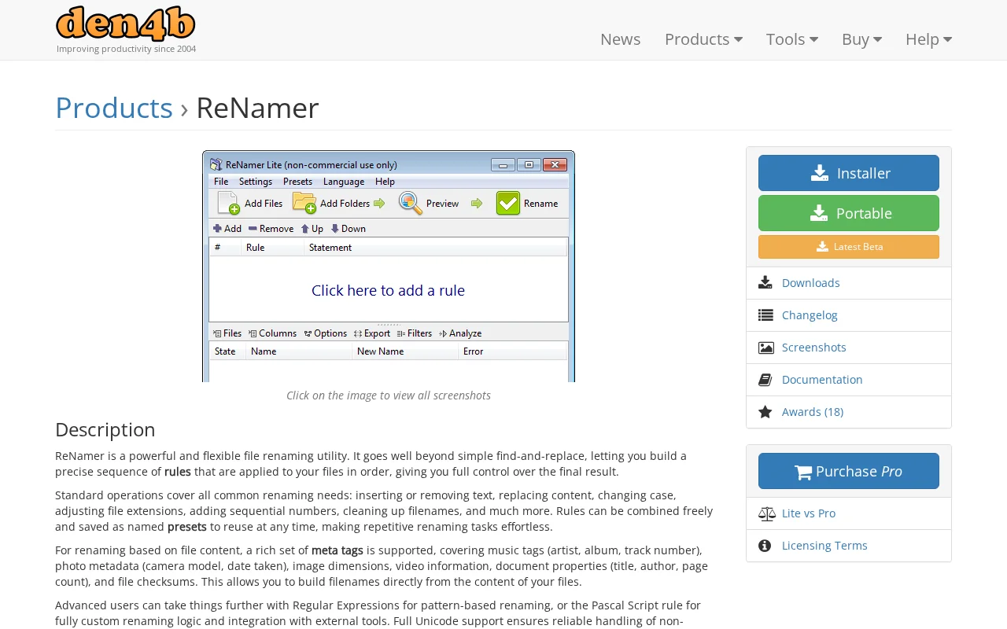Image resolution: width=1007 pixels, height=629 pixels.
Task: Open the Awards (18) link
Action: pos(813,412)
